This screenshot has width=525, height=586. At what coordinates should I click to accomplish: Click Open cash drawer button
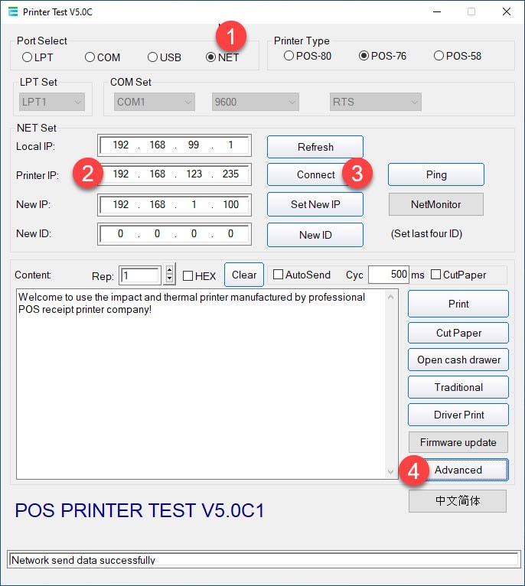point(458,360)
